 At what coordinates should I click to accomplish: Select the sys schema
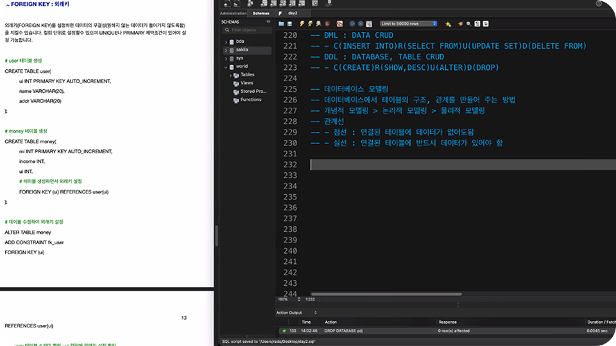pyautogui.click(x=239, y=58)
